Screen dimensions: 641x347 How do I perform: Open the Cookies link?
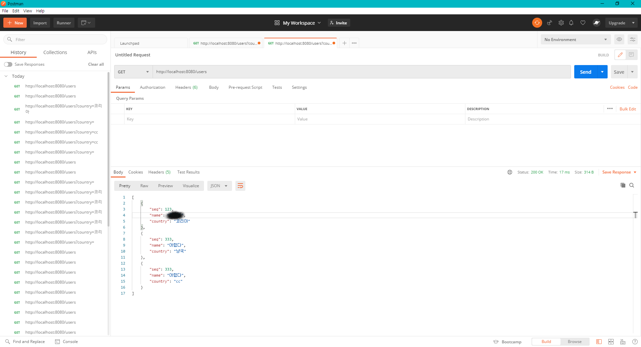click(x=617, y=87)
